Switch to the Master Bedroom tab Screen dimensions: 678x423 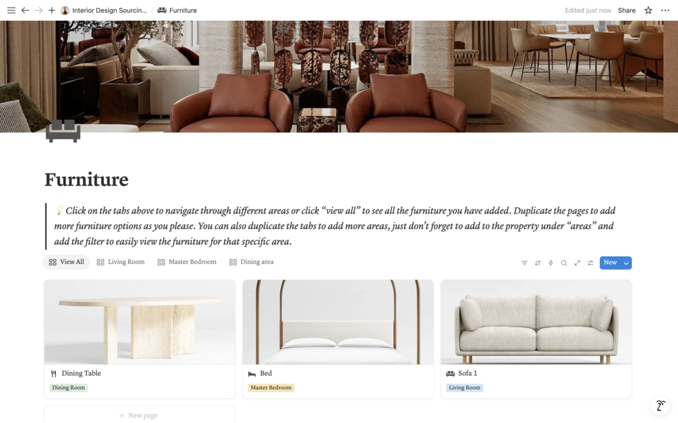tap(187, 262)
